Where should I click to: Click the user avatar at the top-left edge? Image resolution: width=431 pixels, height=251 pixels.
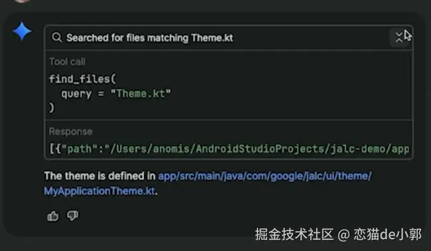(22, 1)
